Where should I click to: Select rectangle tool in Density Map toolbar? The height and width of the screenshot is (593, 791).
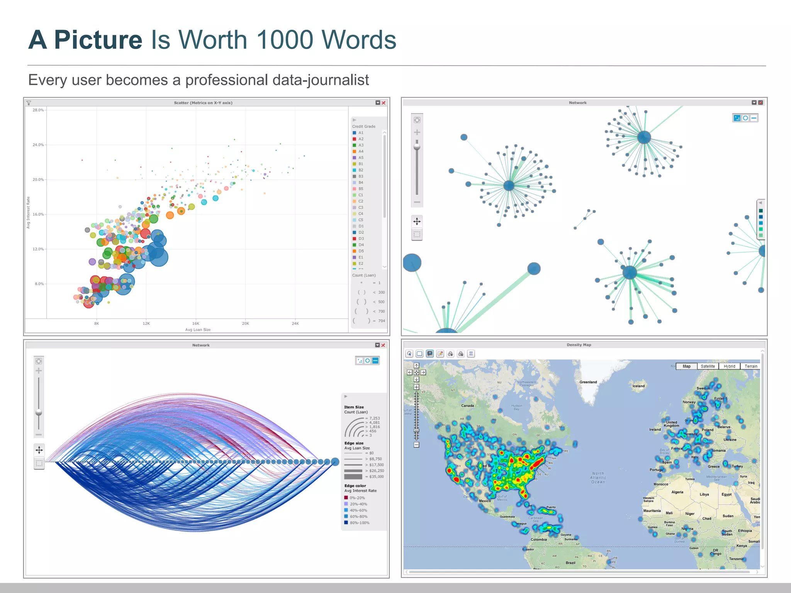419,354
